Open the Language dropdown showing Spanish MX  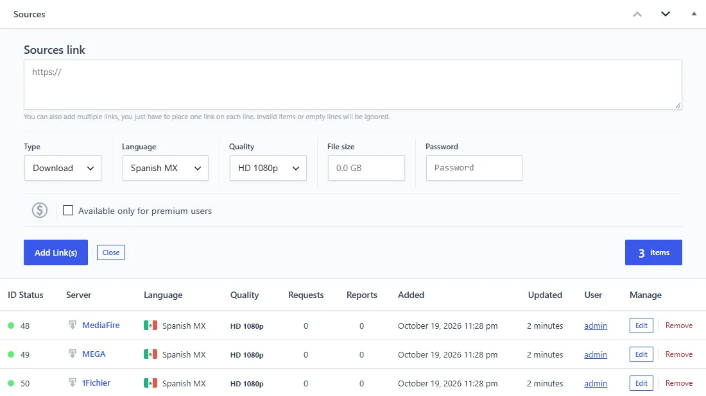coord(165,168)
